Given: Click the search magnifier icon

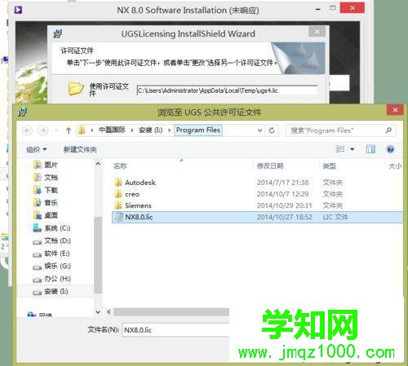Looking at the screenshot, I should (x=388, y=130).
